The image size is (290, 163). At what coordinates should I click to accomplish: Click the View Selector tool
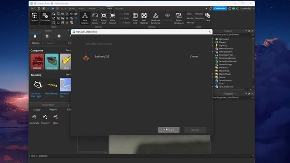coord(85,18)
